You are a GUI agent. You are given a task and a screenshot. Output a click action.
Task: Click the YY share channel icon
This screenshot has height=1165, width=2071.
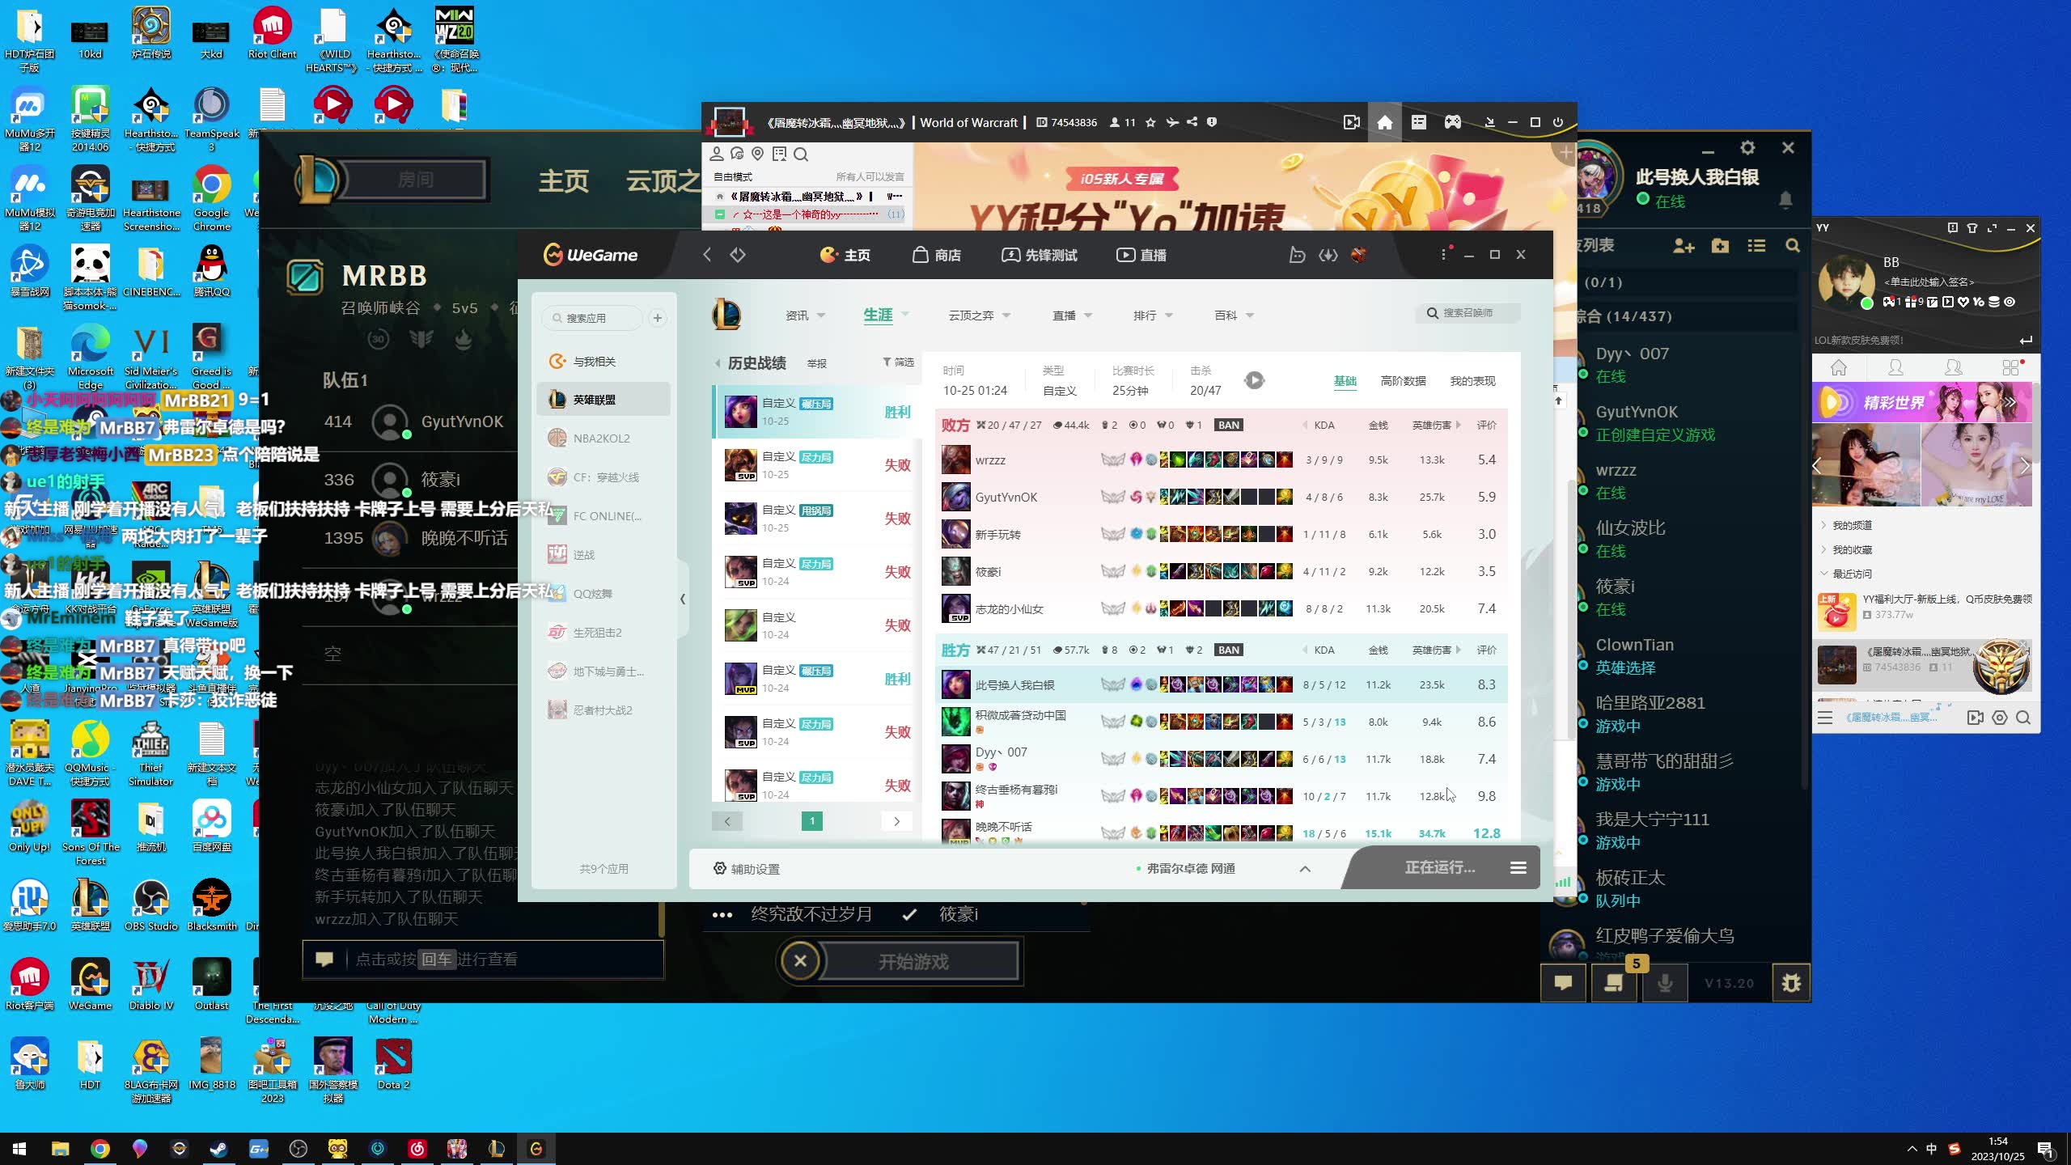pos(1192,122)
